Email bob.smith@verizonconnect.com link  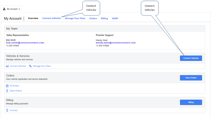[25, 43]
